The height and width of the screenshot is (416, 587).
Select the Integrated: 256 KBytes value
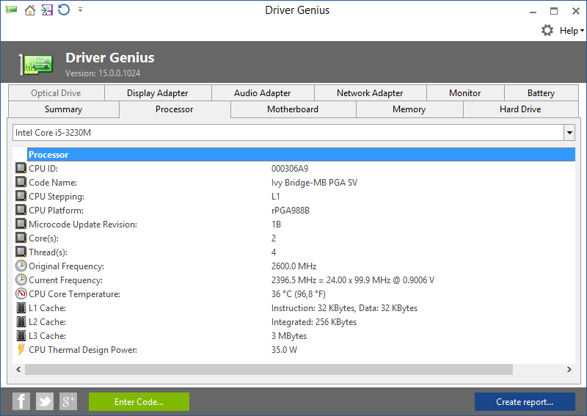coord(314,322)
